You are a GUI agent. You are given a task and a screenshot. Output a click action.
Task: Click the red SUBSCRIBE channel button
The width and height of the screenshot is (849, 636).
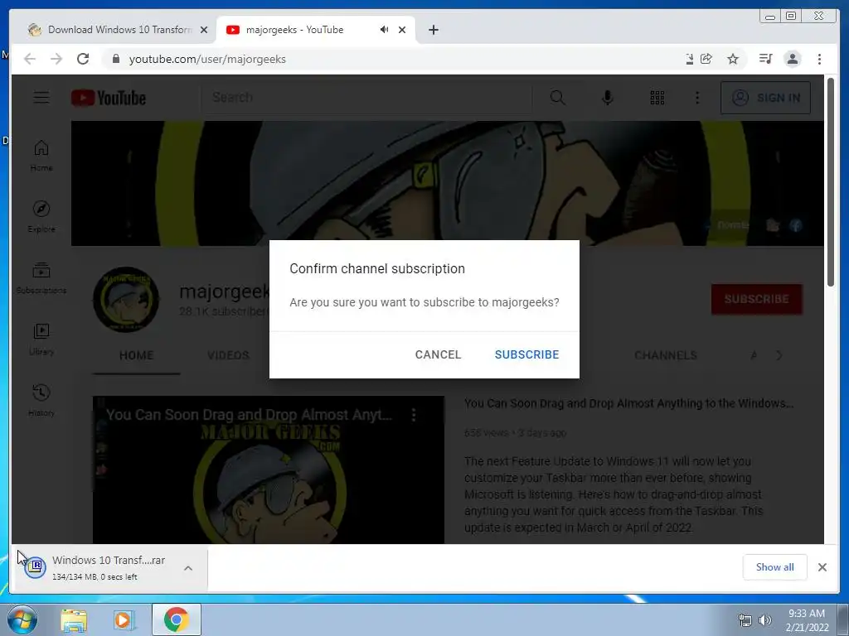pyautogui.click(x=756, y=299)
